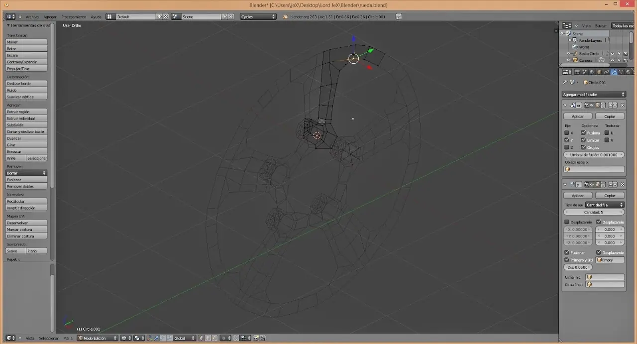Enable the mirror Z axis checkbox

coord(567,147)
